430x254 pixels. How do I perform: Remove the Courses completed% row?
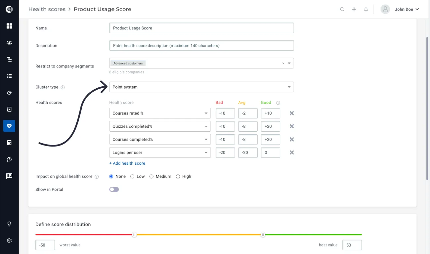coord(292,139)
